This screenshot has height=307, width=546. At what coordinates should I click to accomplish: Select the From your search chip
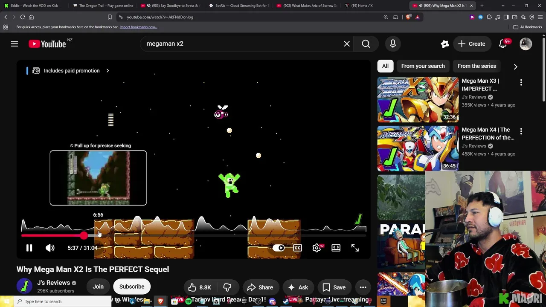point(423,66)
